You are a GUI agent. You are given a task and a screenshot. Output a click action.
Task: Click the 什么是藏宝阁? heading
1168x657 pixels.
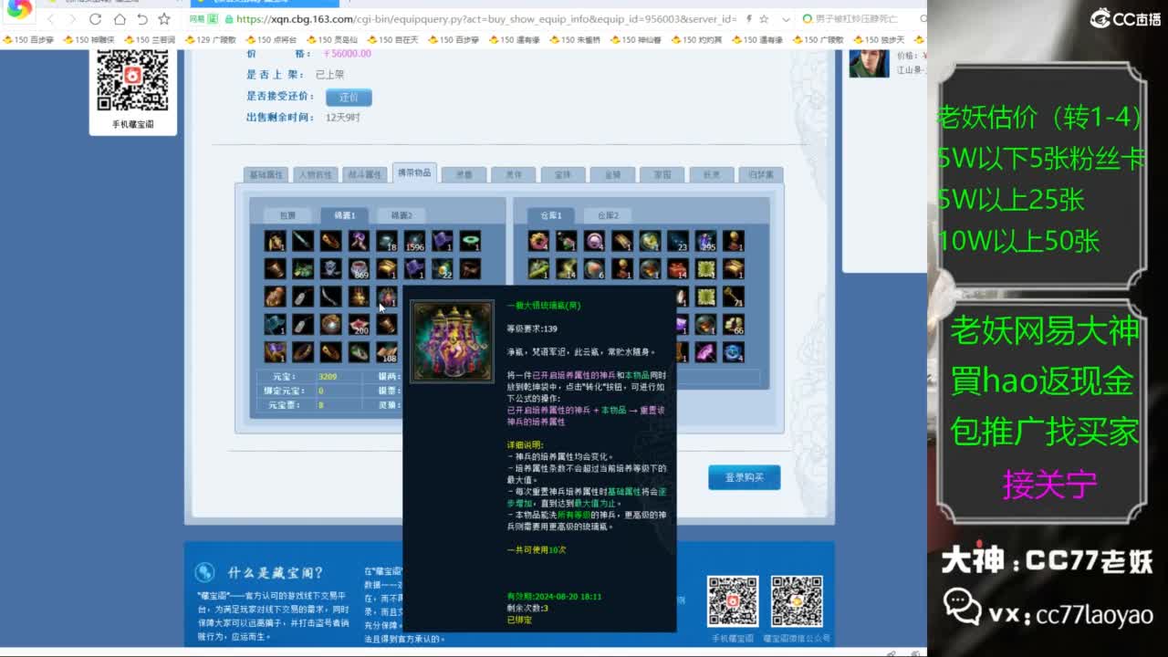276,573
